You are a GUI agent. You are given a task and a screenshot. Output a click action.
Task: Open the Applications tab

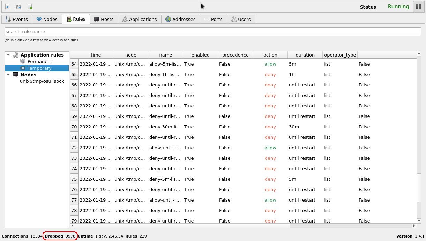[x=140, y=19]
